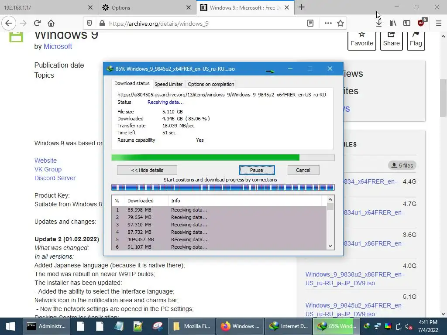Select connection row 3 with 97.310 MB
447x335 pixels.
(x=219, y=225)
